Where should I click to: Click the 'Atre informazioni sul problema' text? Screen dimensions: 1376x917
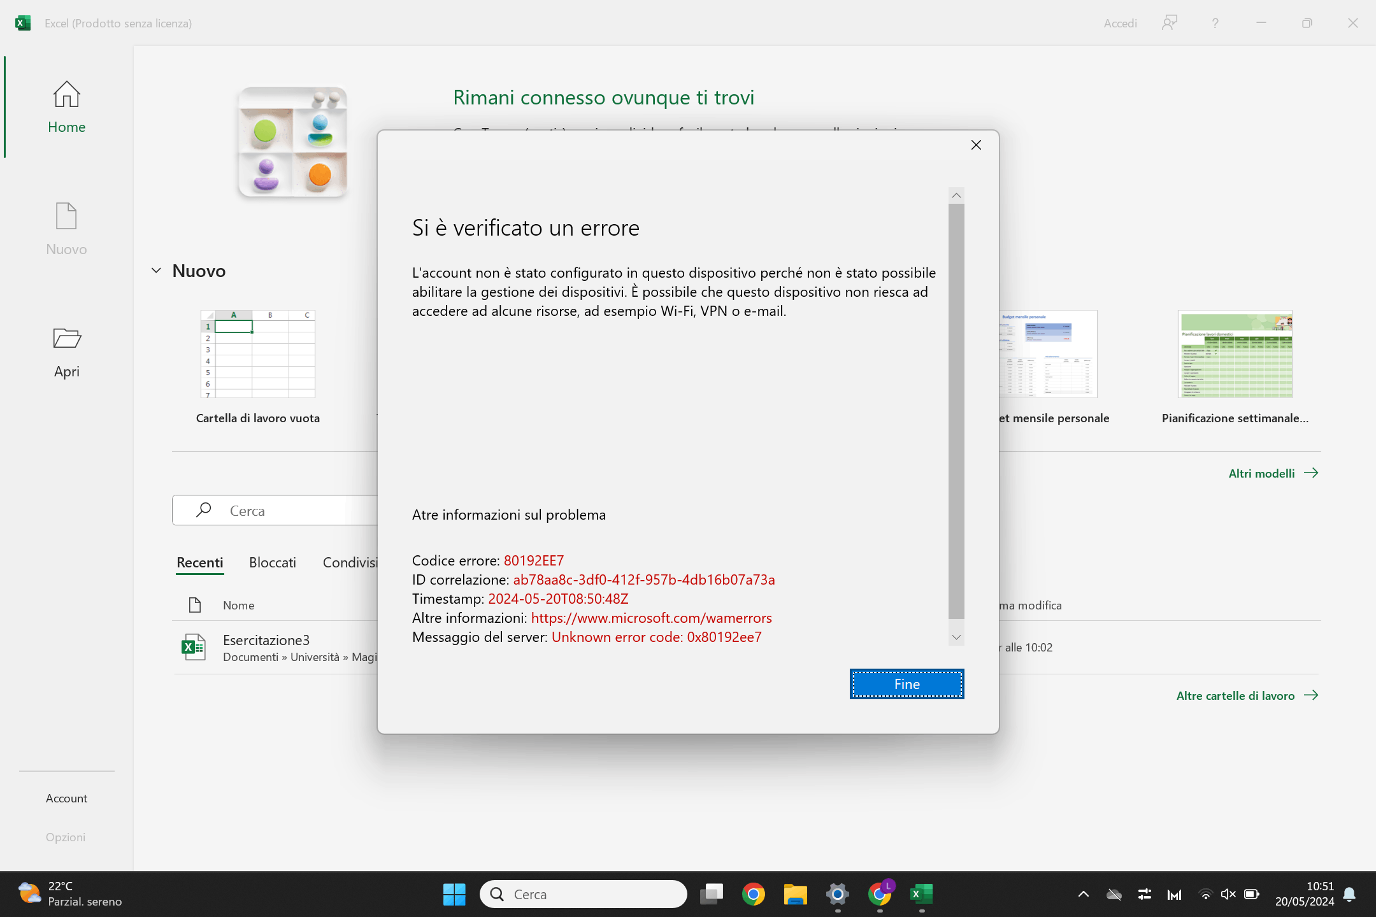tap(509, 515)
